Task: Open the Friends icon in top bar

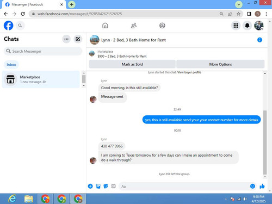Action: click(134, 26)
